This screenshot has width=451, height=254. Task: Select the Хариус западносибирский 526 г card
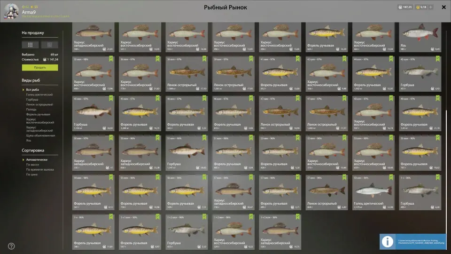pos(280,231)
